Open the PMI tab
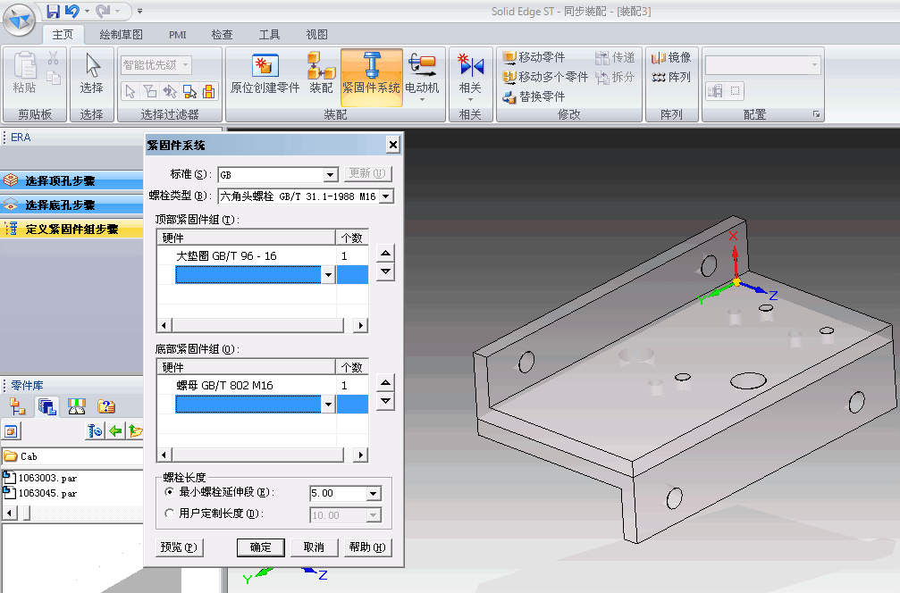The image size is (900, 593). (177, 35)
